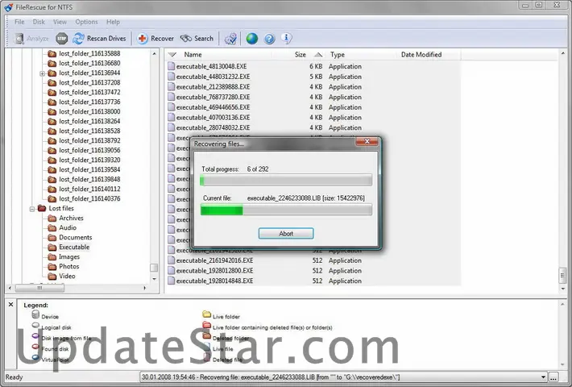This screenshot has width=572, height=387.
Task: Select lost_folder_116137736 in tree
Action: pyautogui.click(x=89, y=102)
